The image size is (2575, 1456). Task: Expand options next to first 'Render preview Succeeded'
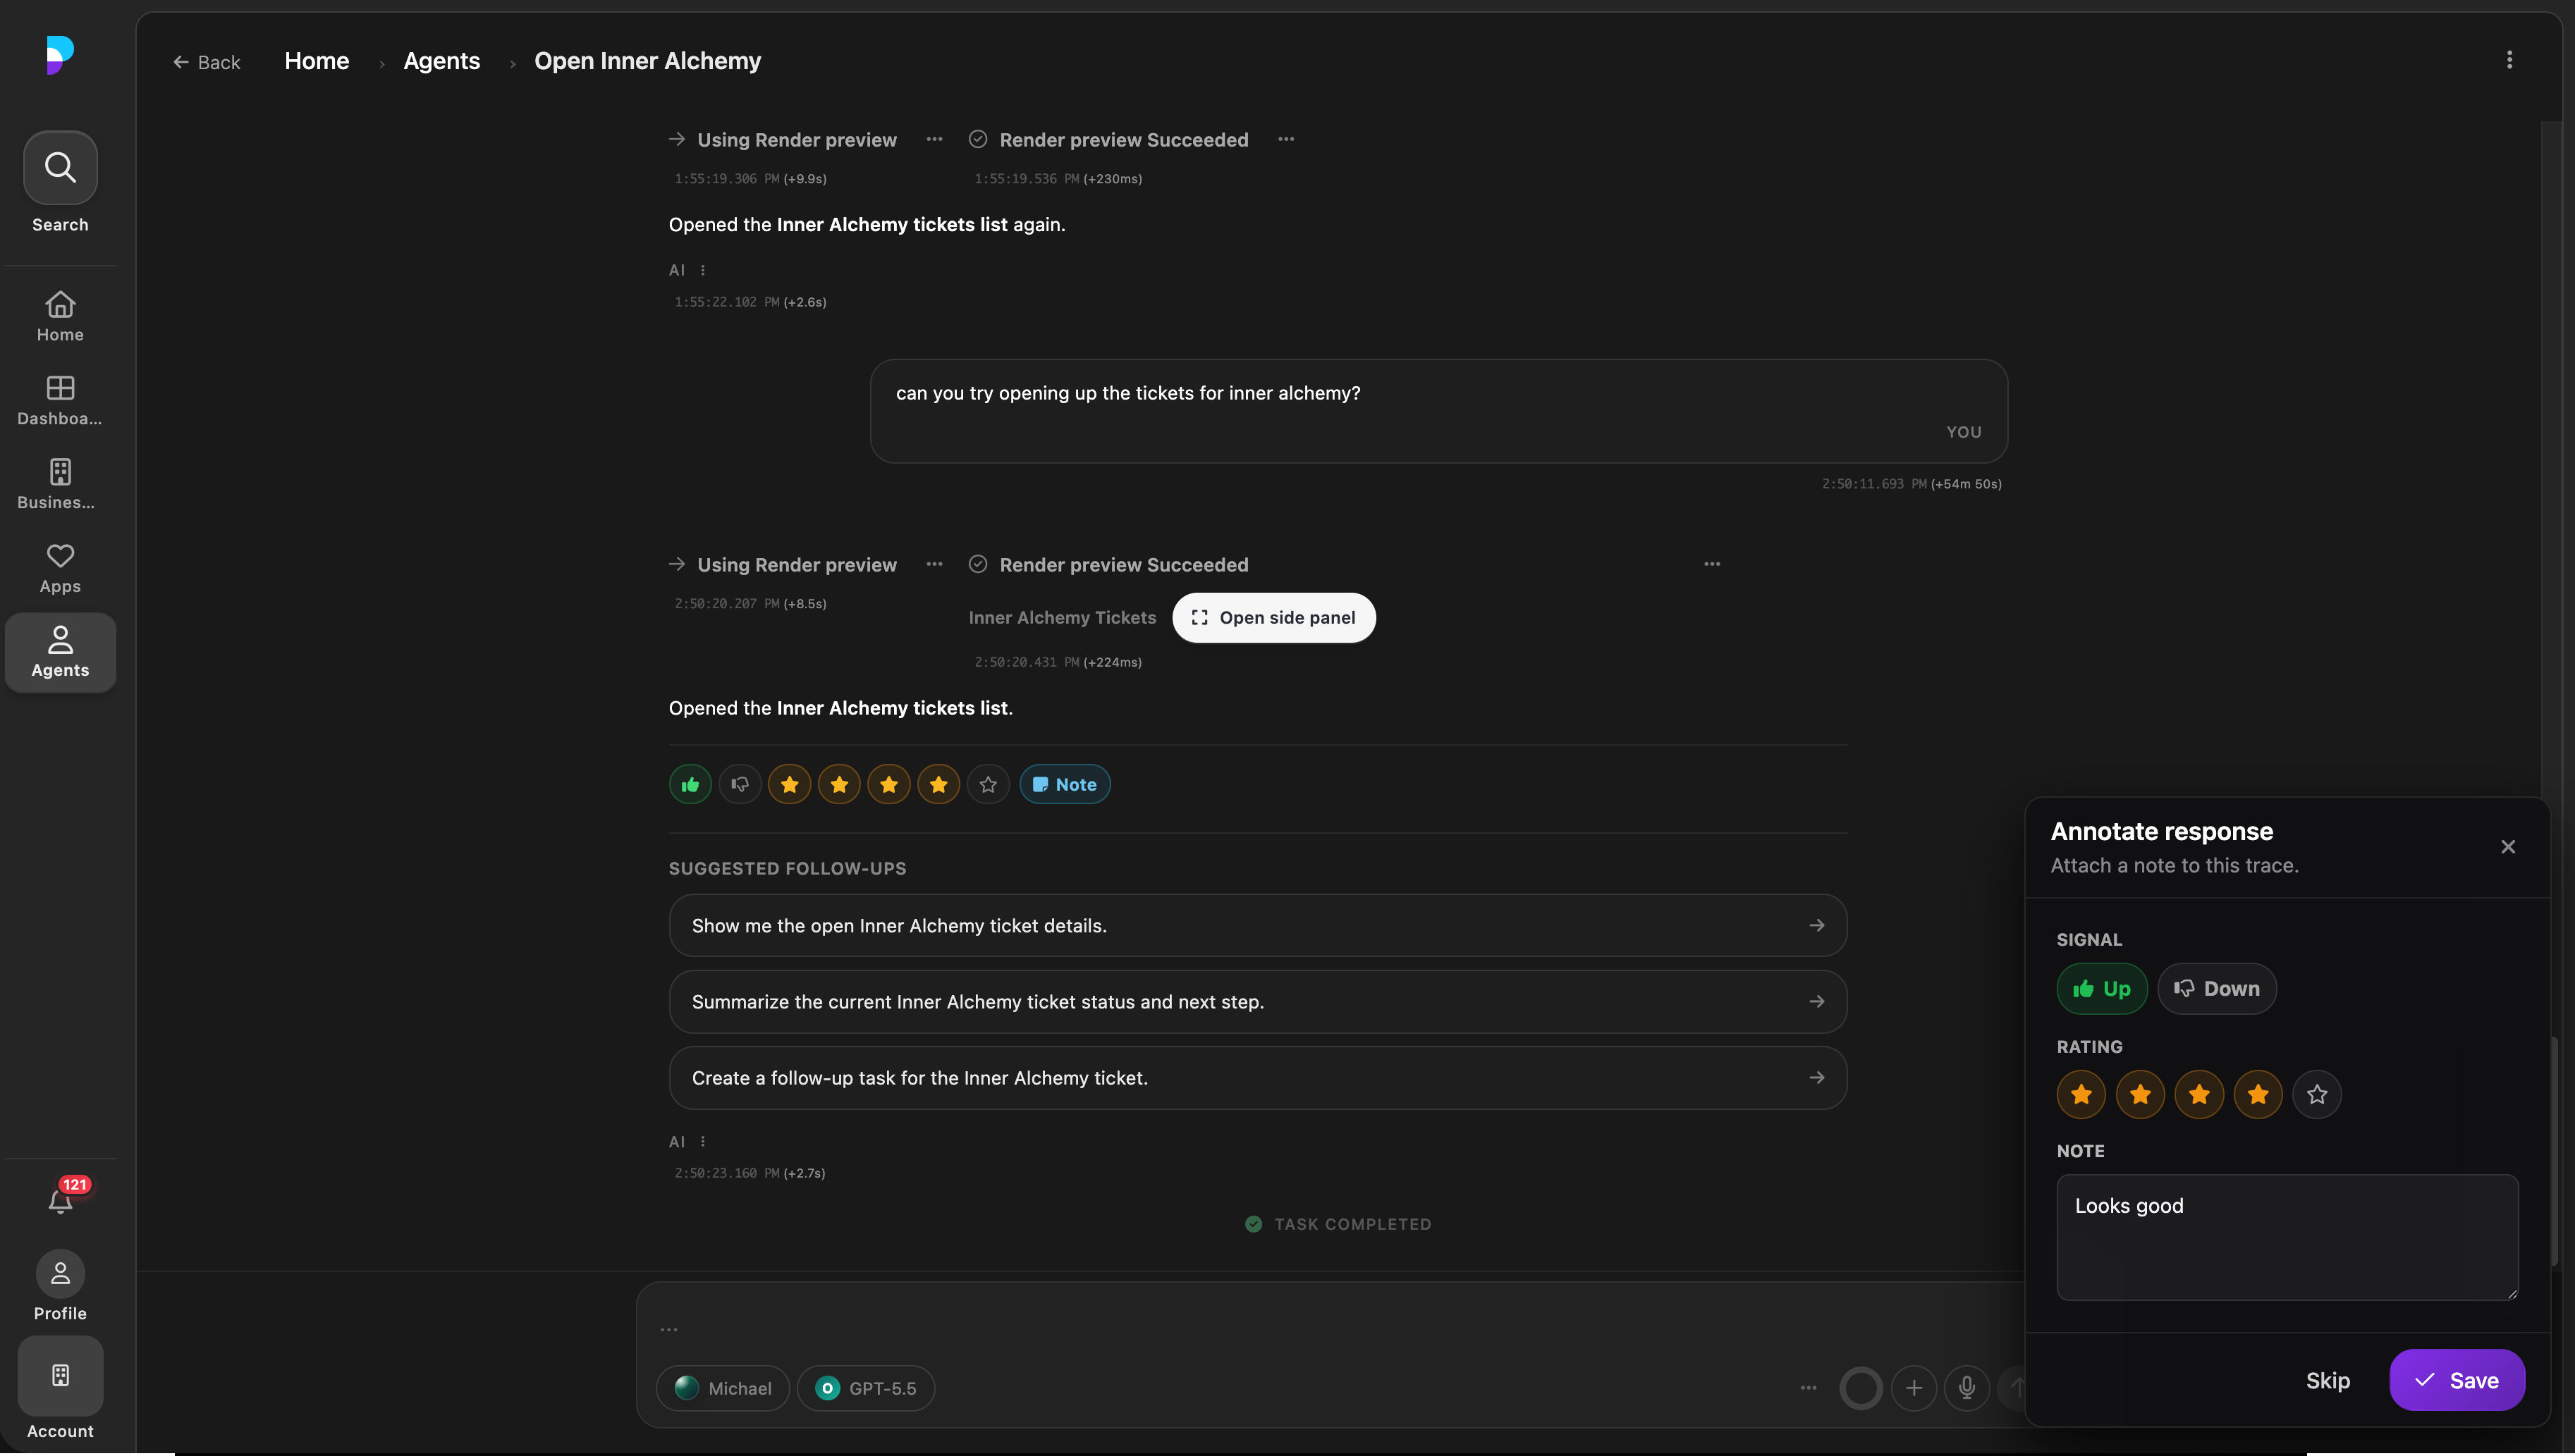(1285, 139)
